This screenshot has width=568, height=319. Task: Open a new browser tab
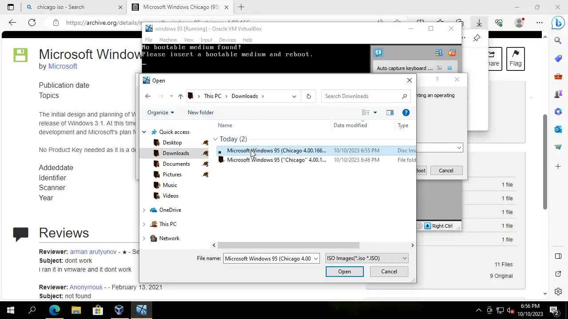click(241, 7)
